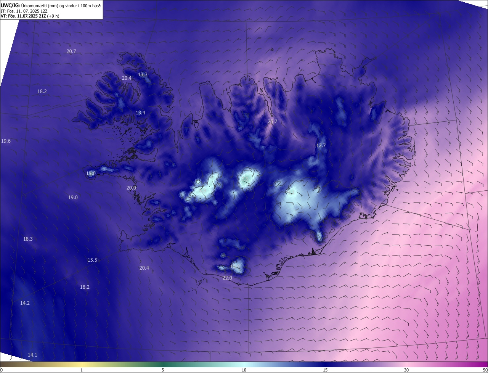Click the colorbar tick label 15
The width and height of the screenshot is (488, 373).
[x=325, y=370]
